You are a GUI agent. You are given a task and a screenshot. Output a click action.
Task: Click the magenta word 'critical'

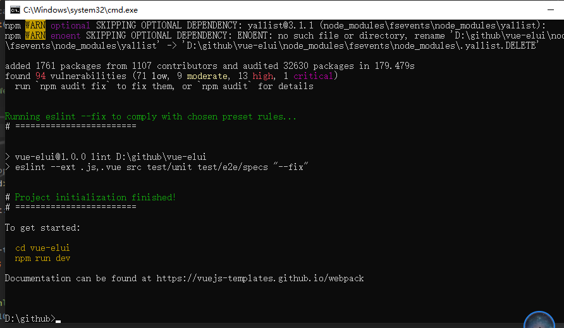click(313, 76)
